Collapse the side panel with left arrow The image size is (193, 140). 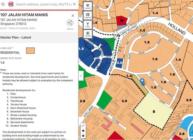click(81, 76)
